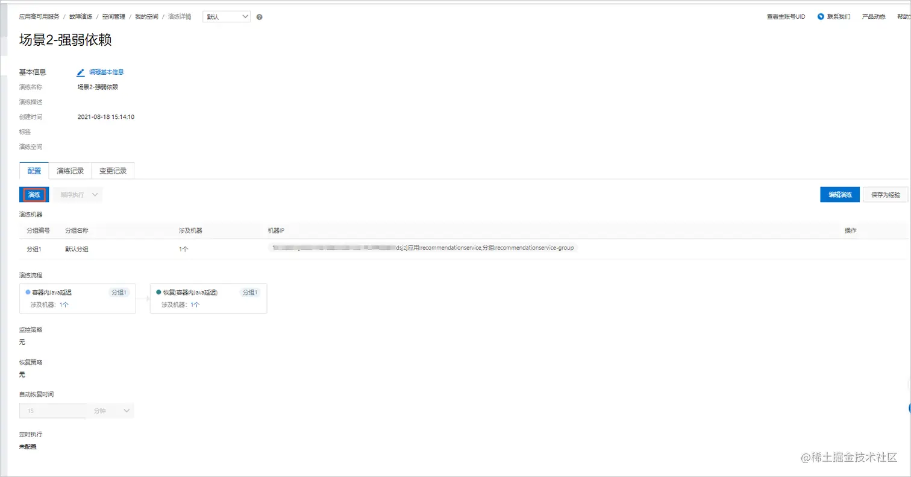Click the blue floating widget at right edge
Image resolution: width=911 pixels, height=477 pixels.
coord(909,408)
